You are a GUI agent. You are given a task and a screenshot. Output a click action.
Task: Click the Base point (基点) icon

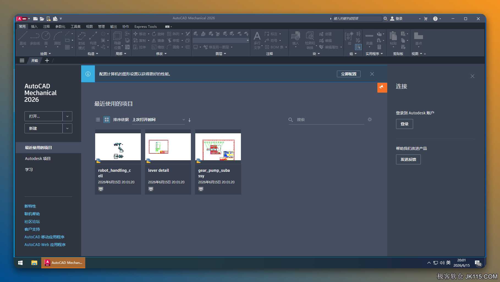[x=418, y=38]
